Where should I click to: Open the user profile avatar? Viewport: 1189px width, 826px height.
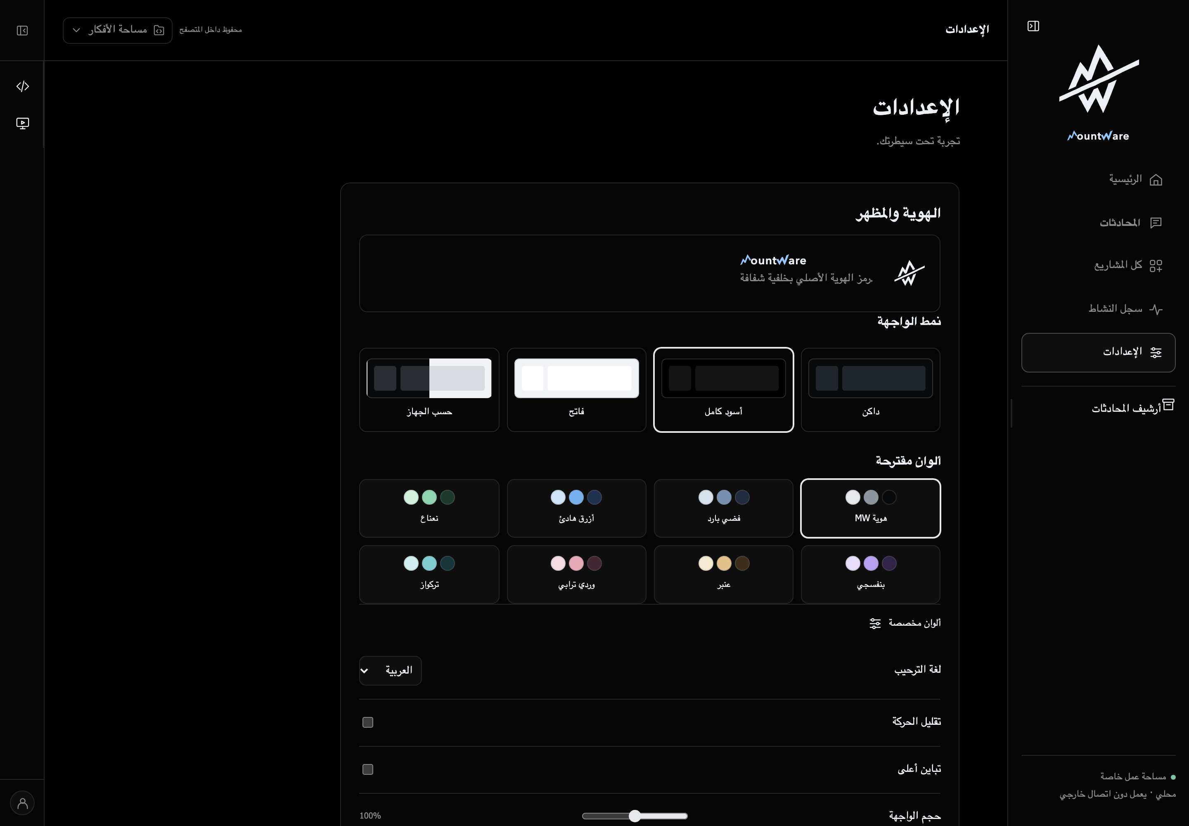click(x=22, y=803)
